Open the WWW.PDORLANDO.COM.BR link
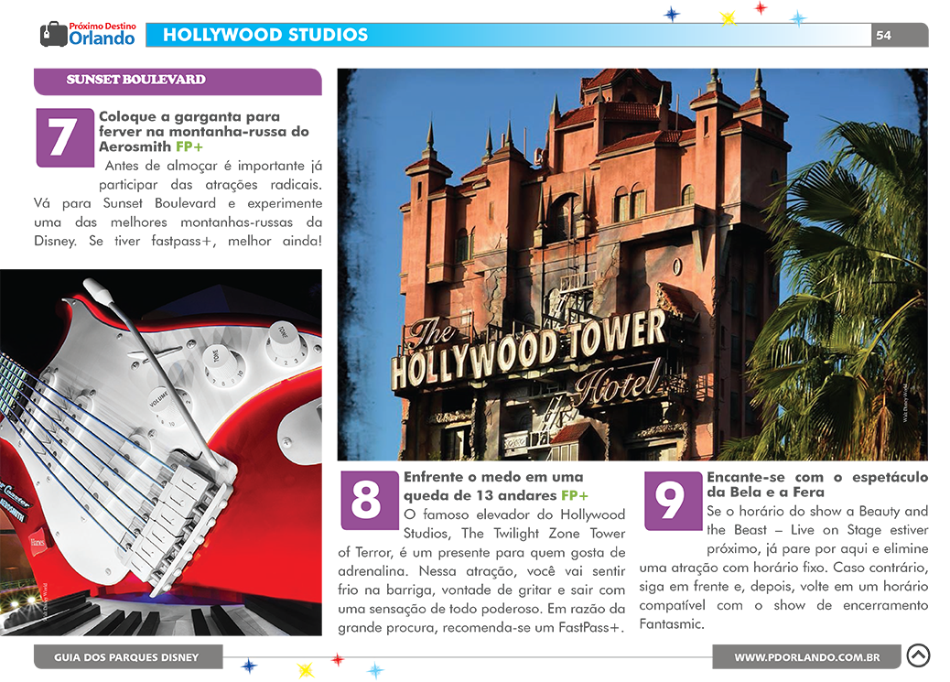Viewport: 950px width, 682px height. (x=806, y=657)
